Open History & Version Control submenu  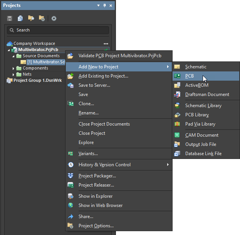(119, 165)
